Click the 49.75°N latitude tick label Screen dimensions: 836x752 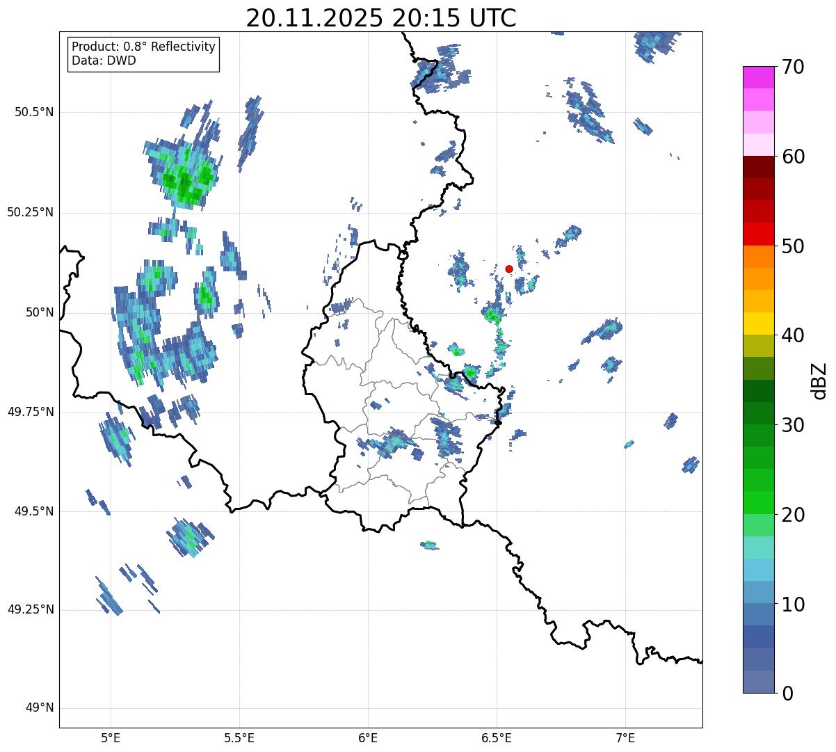tap(30, 412)
